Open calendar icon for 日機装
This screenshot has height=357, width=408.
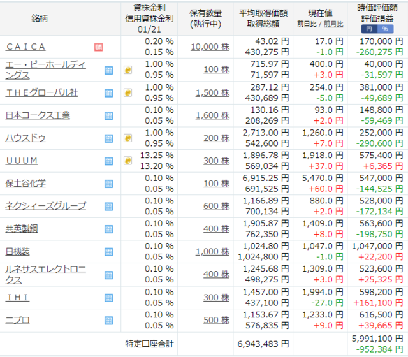click(109, 252)
